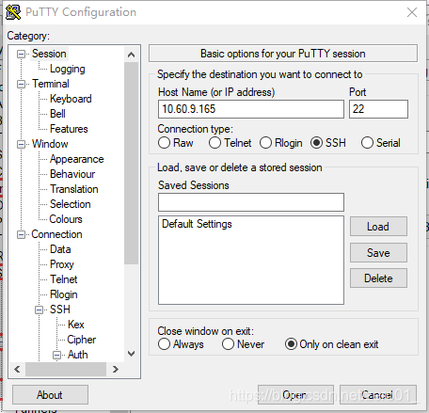The width and height of the screenshot is (429, 413).
Task: Click the Save session button
Action: click(x=378, y=253)
